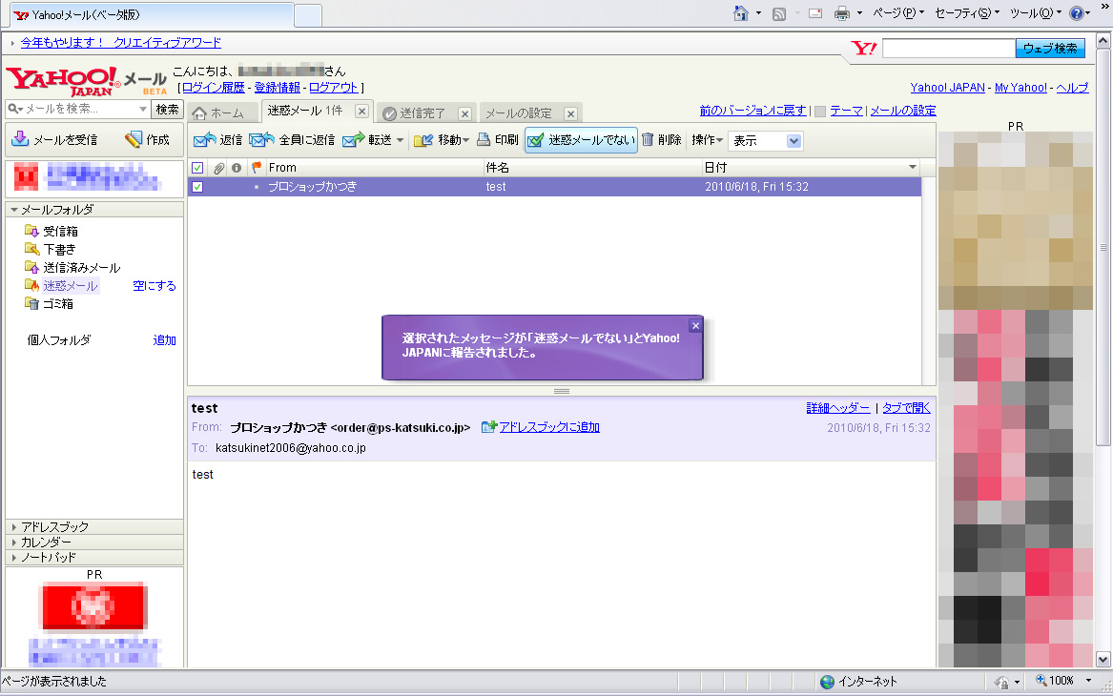Open the inbox (受信箱) folder
The width and height of the screenshot is (1113, 696).
[60, 232]
